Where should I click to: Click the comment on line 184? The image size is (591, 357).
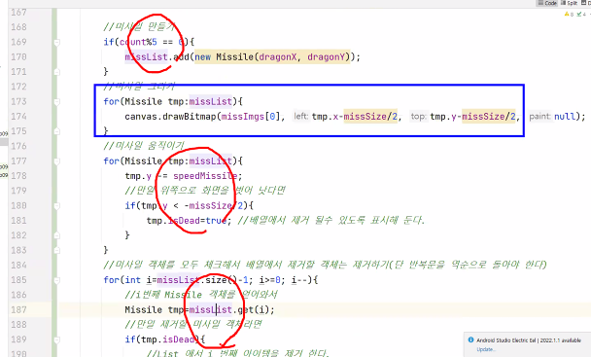(x=325, y=265)
